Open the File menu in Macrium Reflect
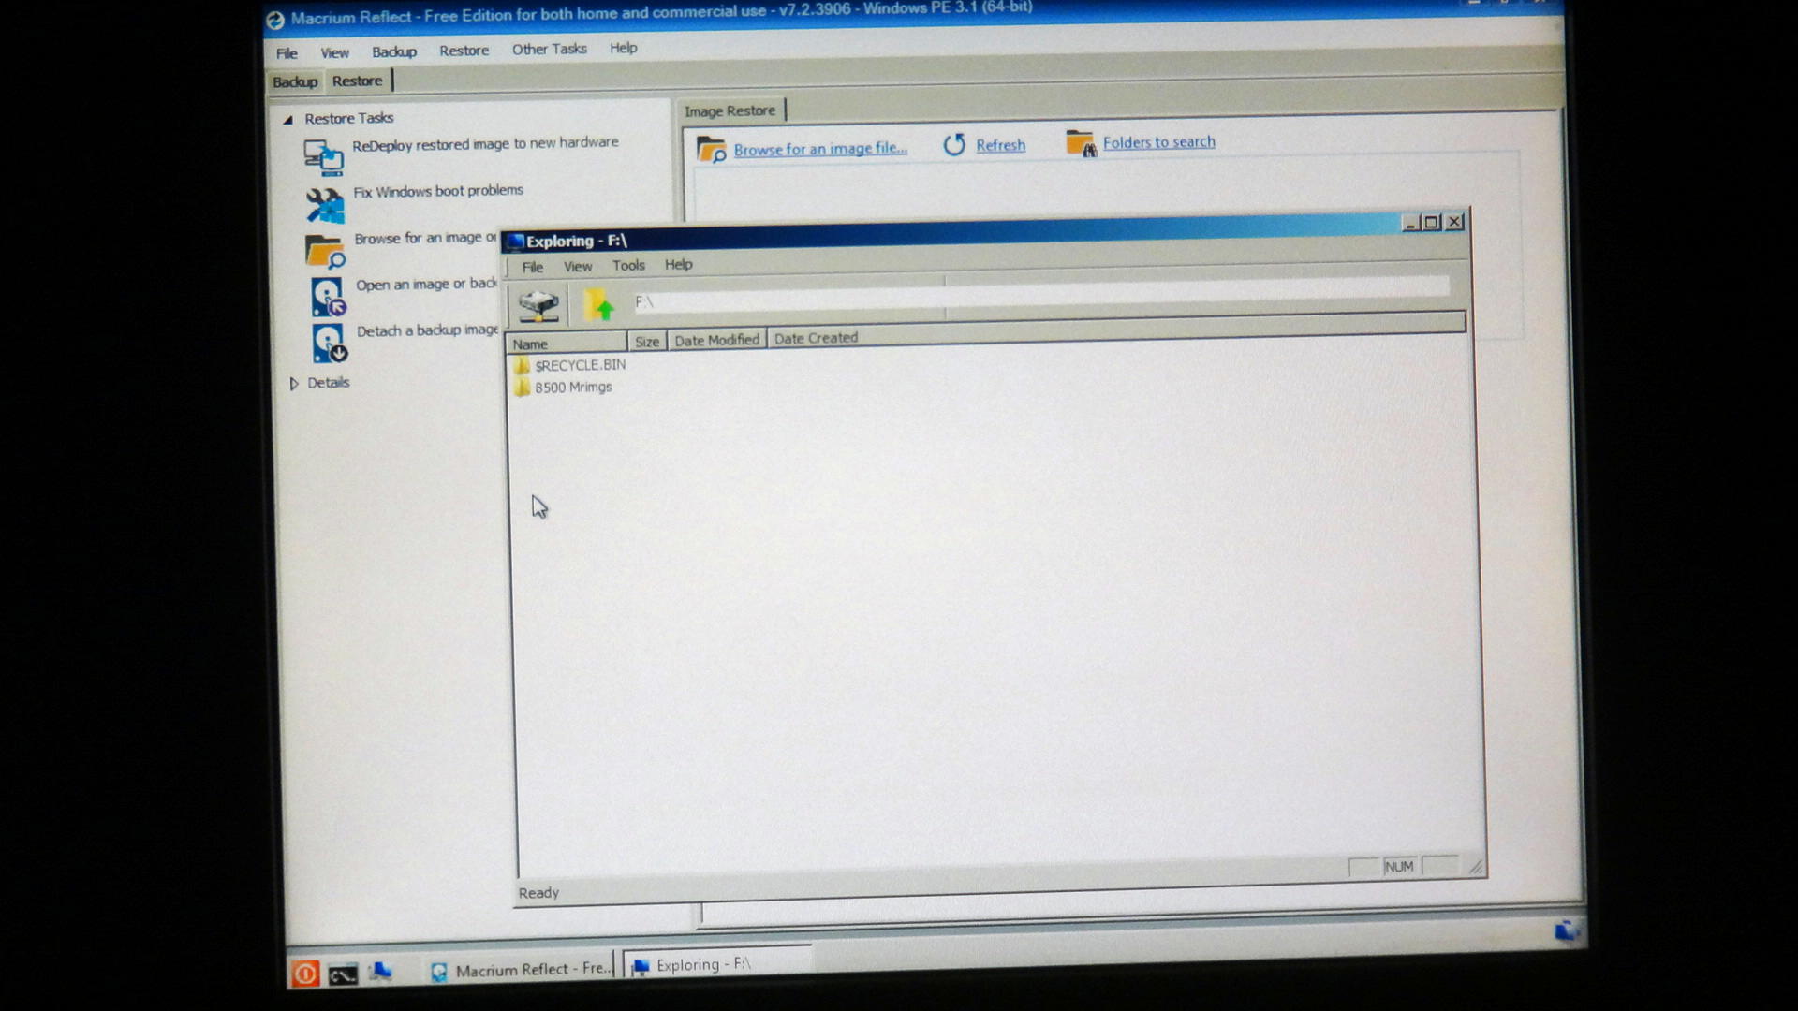This screenshot has height=1011, width=1798. [287, 53]
